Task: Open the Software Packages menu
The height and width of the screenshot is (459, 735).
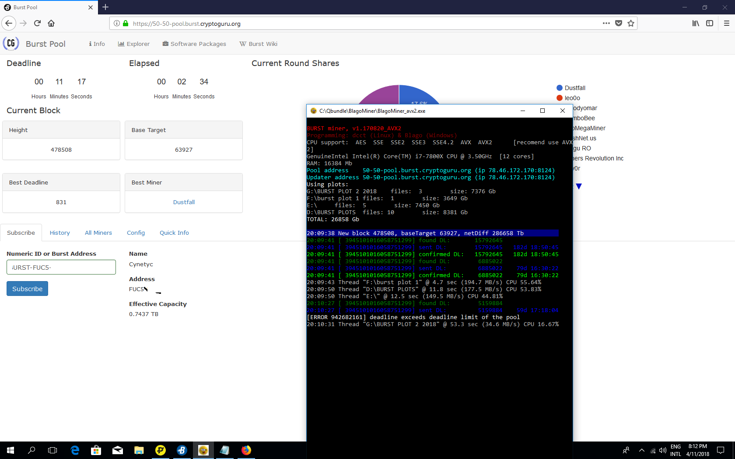Action: coord(194,44)
